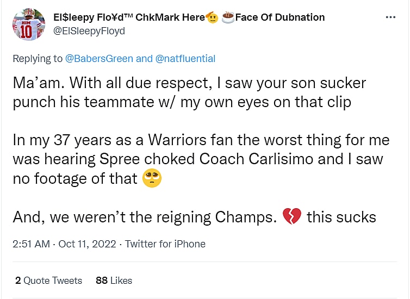Click the 2:51 AM timestamp
Viewport: 410px width, 299px height.
tap(32, 244)
